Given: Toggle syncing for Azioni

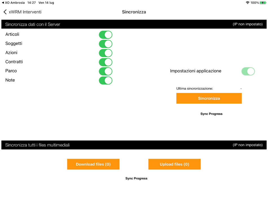Looking at the screenshot, I should (x=105, y=53).
